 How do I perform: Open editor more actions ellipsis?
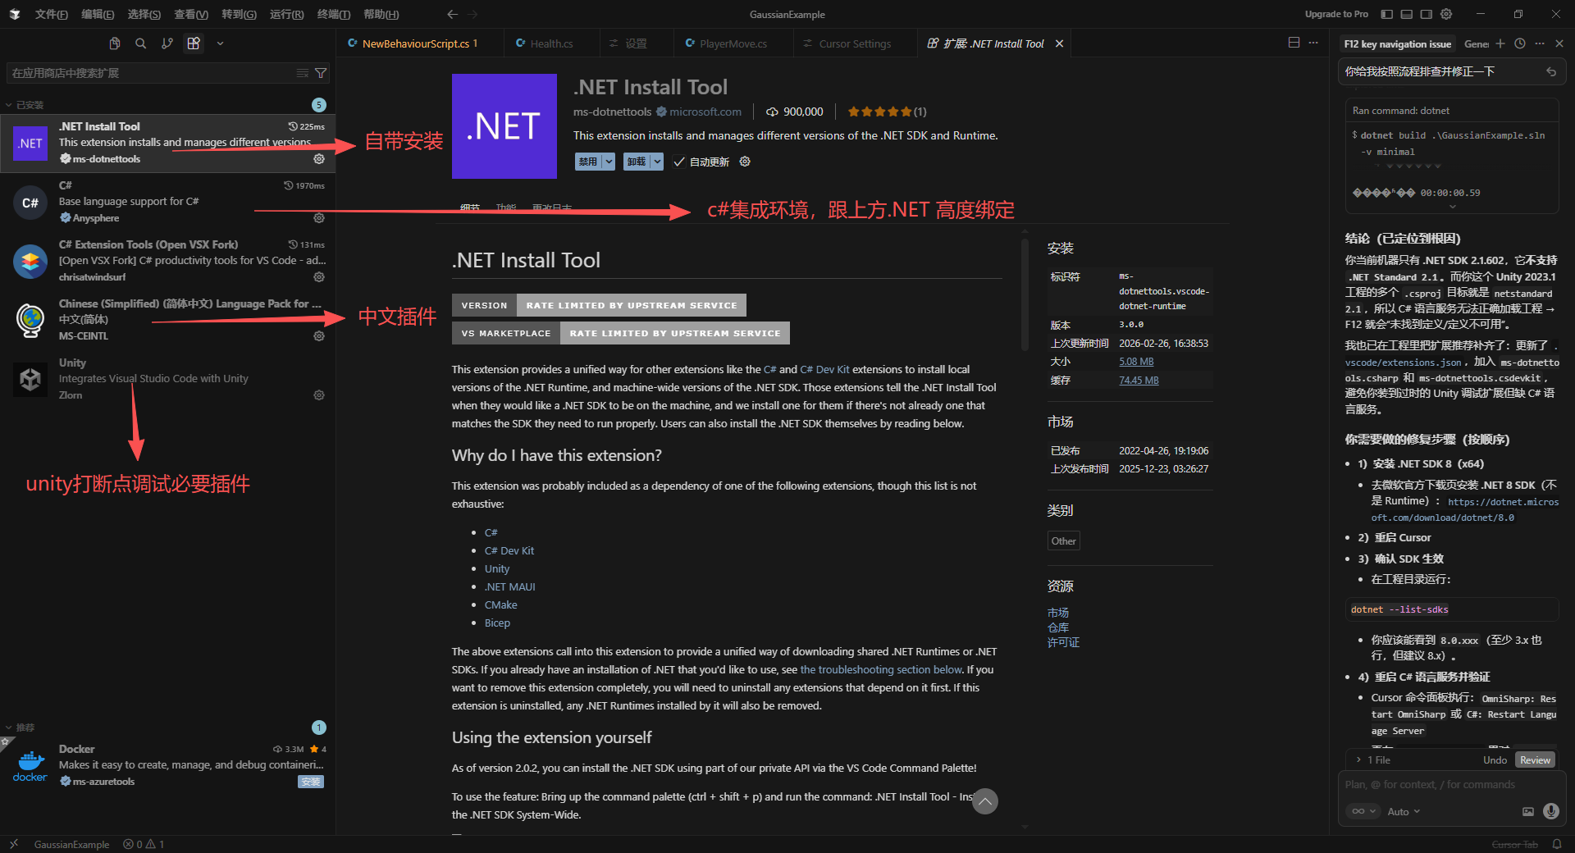1313,43
